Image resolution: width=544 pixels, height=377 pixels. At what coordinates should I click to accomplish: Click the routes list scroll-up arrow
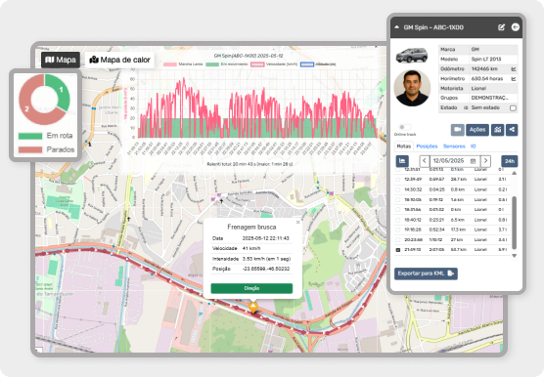515,173
